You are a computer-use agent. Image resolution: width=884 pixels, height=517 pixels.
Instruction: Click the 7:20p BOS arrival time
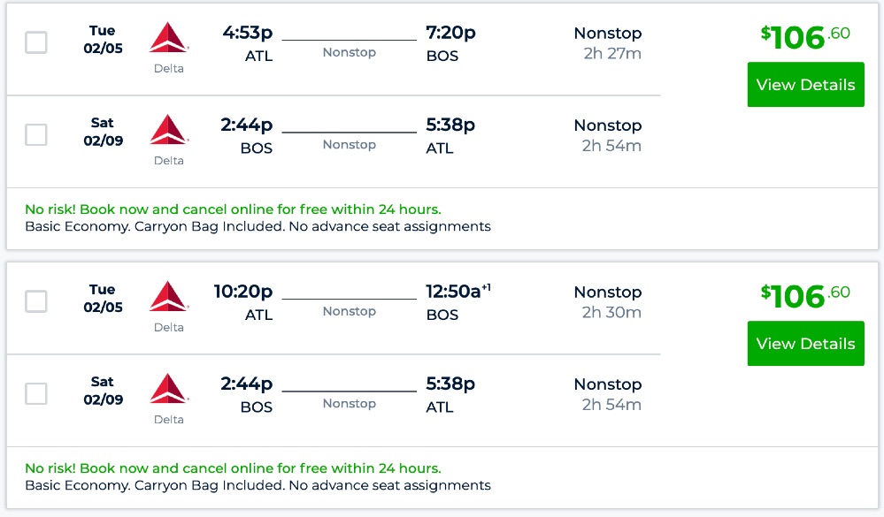pyautogui.click(x=450, y=33)
